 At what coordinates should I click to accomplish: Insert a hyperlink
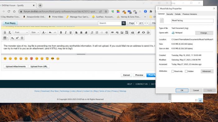pyautogui.click(x=112, y=33)
